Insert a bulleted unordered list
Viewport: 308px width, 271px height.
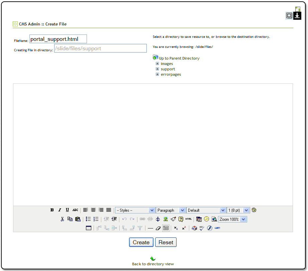88,219
